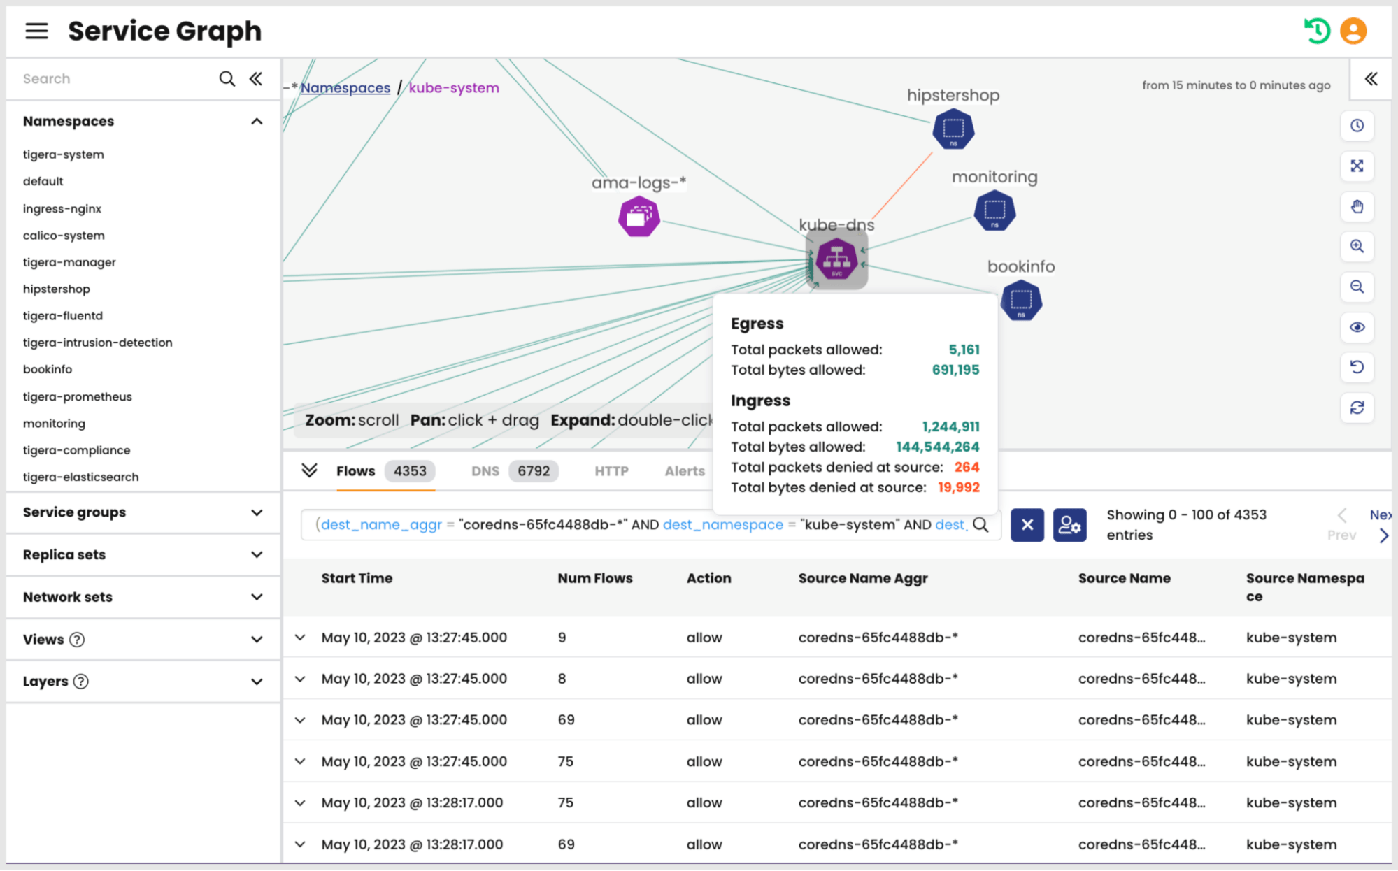
Task: Expand the Service groups section
Action: [257, 512]
